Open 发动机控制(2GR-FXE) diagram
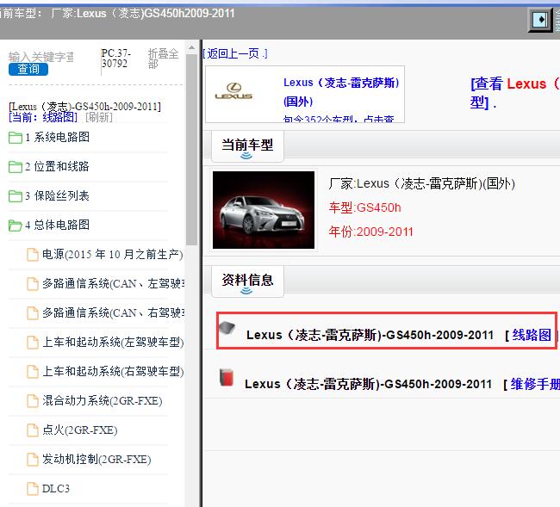 tap(96, 460)
